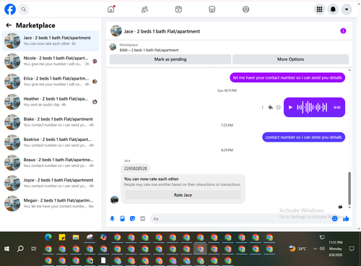Viewport: 361px width, 266px height.
Task: Reply to the audio clip message
Action: [271, 107]
